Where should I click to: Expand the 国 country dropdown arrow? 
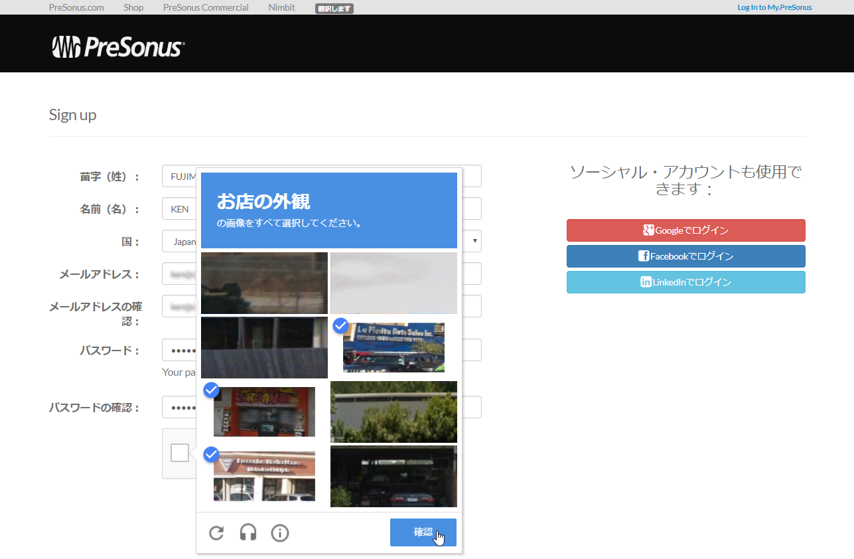475,242
